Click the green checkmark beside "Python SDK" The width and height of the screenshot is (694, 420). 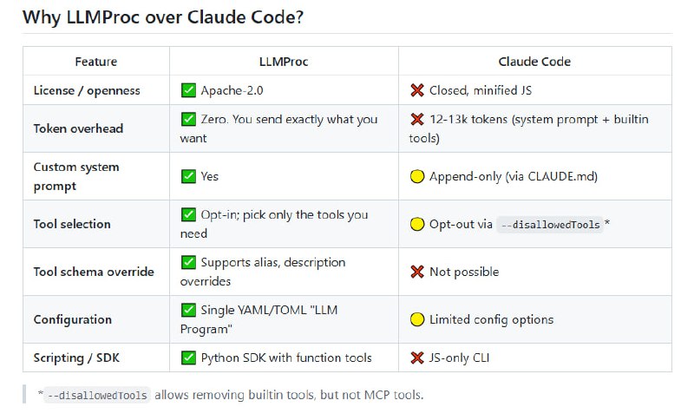(x=188, y=358)
